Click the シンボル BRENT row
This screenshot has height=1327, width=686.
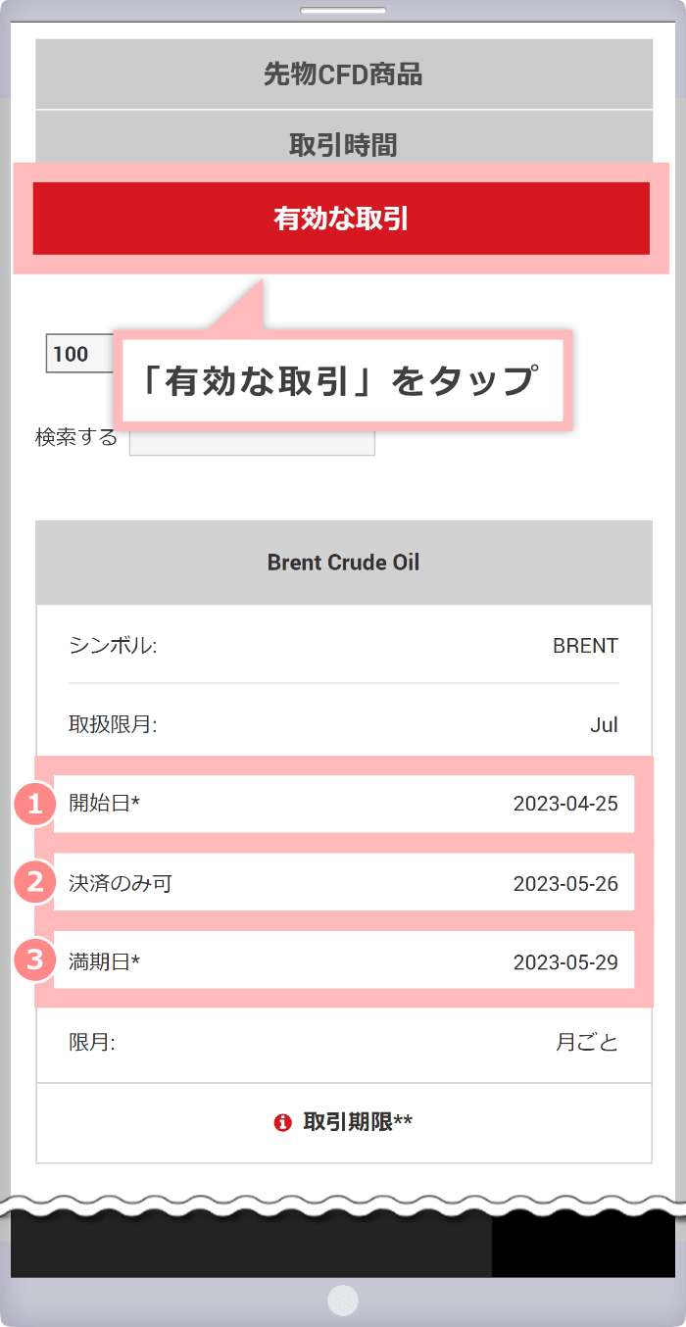(x=343, y=646)
